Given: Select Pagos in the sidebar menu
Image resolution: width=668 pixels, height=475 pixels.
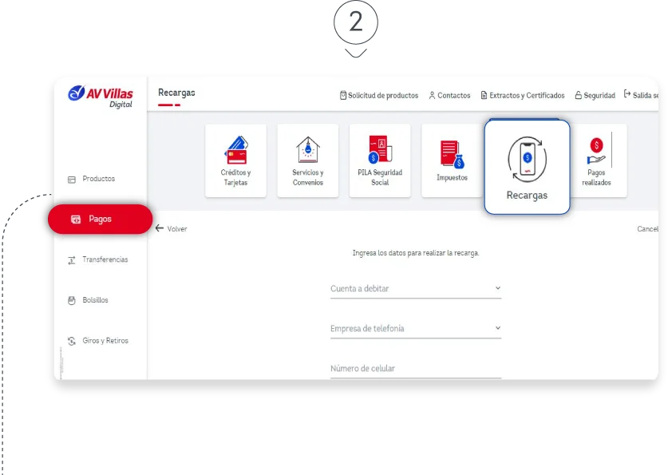Looking at the screenshot, I should [100, 219].
